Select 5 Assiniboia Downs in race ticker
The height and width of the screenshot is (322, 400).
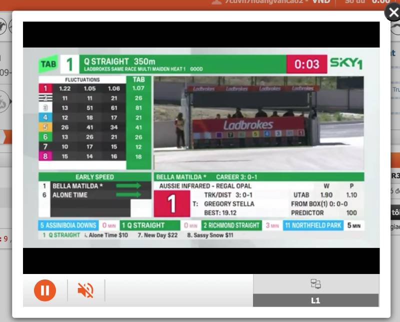[68, 225]
